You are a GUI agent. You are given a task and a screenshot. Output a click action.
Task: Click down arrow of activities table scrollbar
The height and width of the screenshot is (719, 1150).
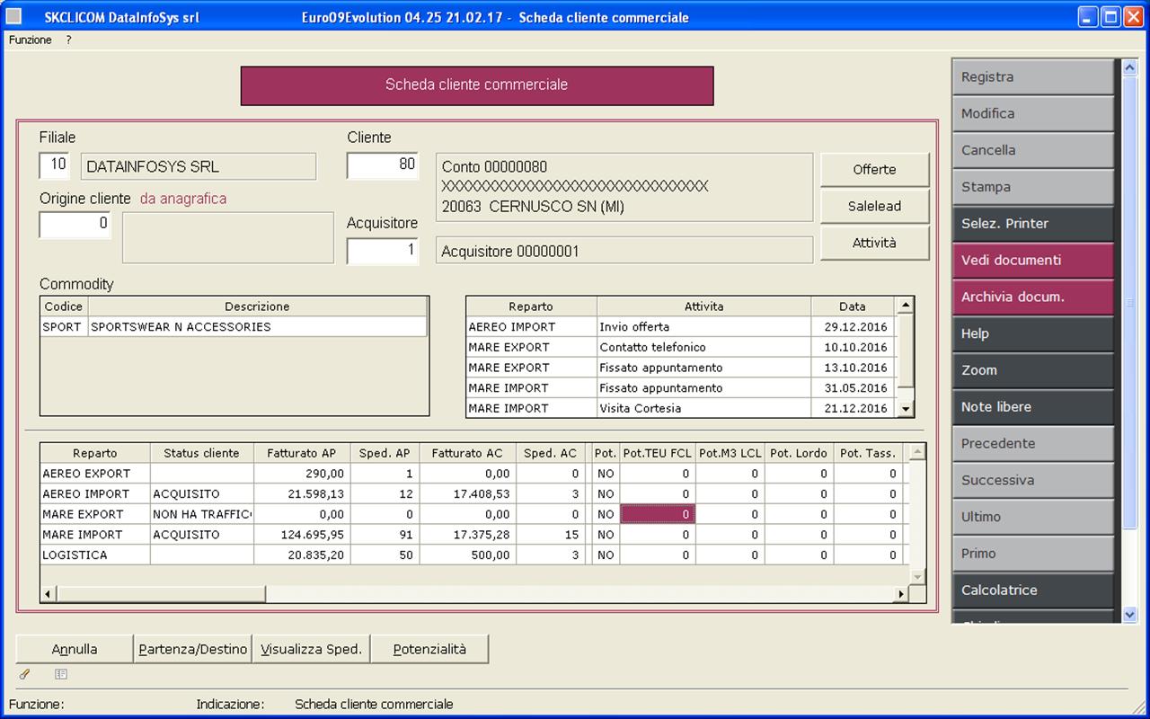coord(906,409)
